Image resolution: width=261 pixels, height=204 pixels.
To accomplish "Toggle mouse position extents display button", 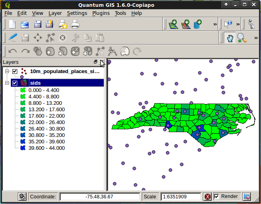I will pyautogui.click(x=22, y=197).
